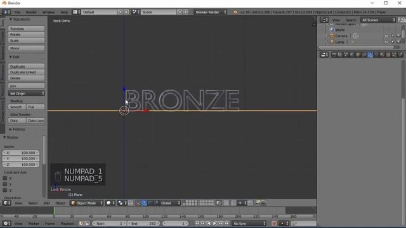The width and height of the screenshot is (406, 228).
Task: Select the rotate manipulator icon
Action: point(150,203)
